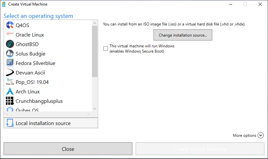
Task: Click the horizontal scroll right arrow
Action: pyautogui.click(x=88, y=114)
